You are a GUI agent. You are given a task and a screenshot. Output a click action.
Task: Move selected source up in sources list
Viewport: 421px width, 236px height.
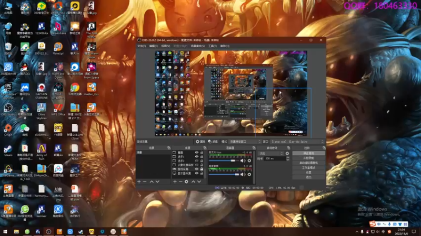pos(193,181)
